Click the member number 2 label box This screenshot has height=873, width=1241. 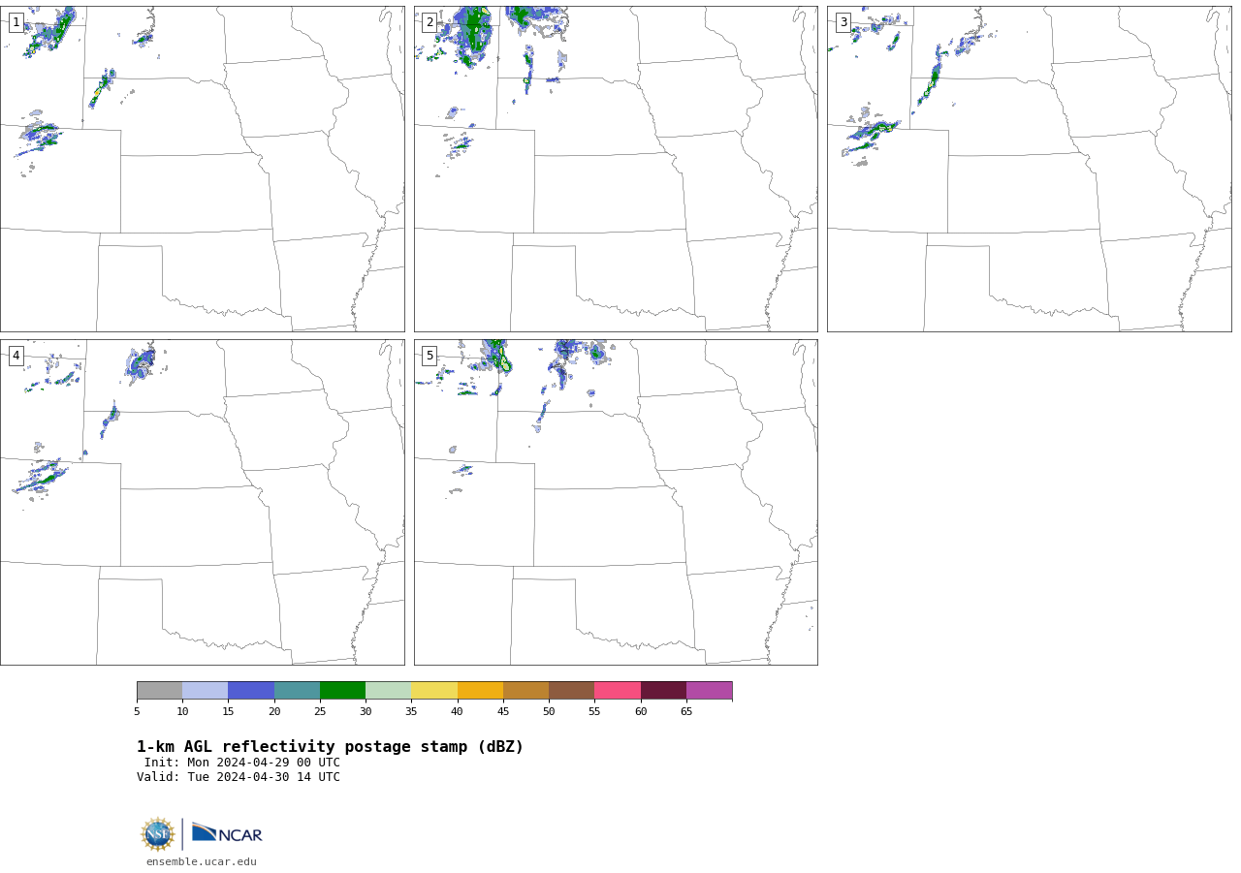[430, 22]
